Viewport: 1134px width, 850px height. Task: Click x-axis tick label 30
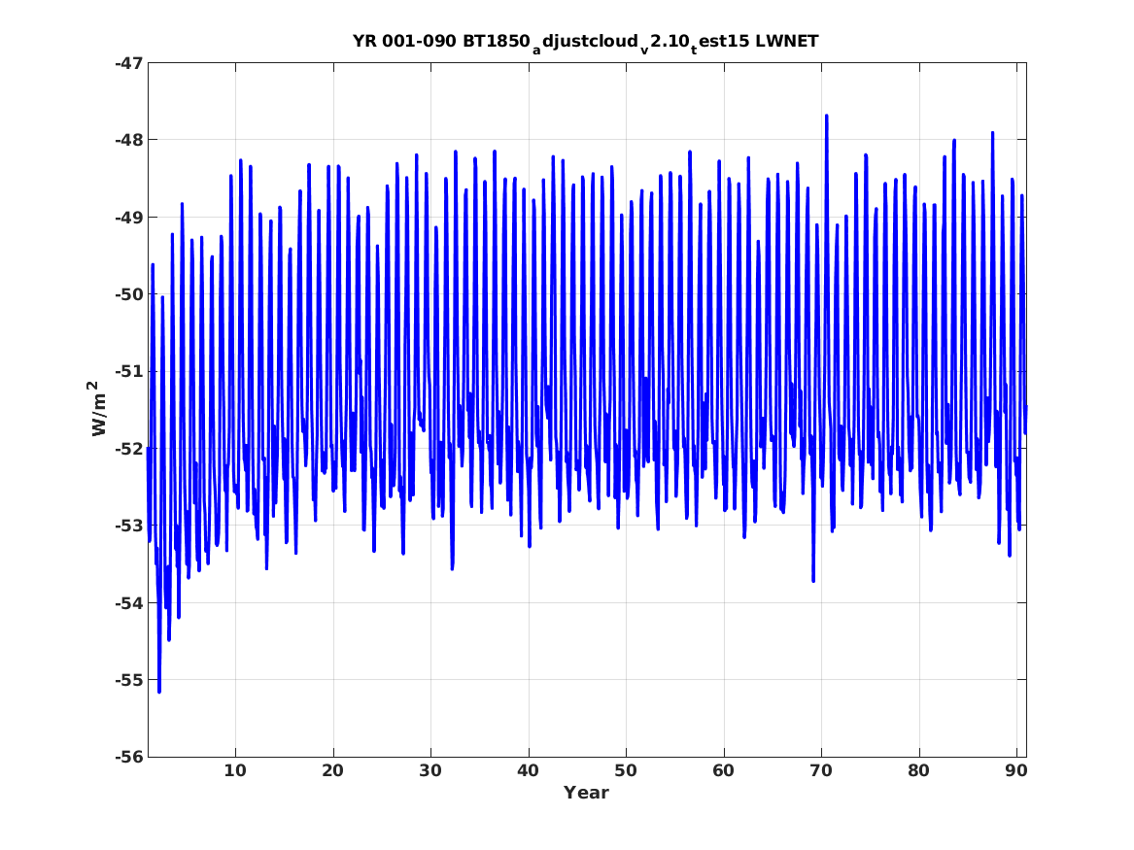click(x=430, y=770)
